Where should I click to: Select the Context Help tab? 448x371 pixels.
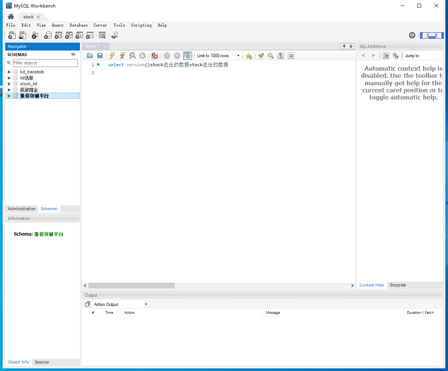(371, 285)
